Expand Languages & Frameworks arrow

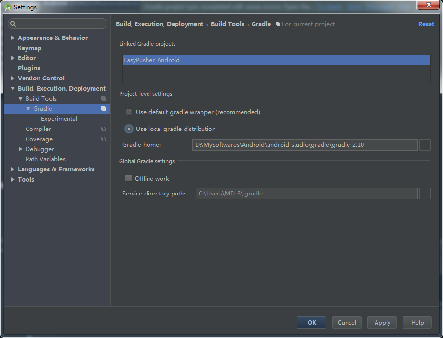(x=13, y=169)
